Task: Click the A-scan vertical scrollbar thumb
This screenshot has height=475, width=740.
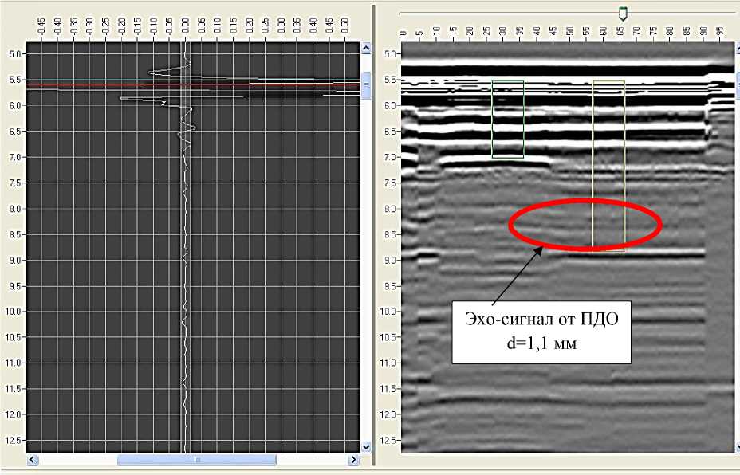Action: click(x=366, y=85)
